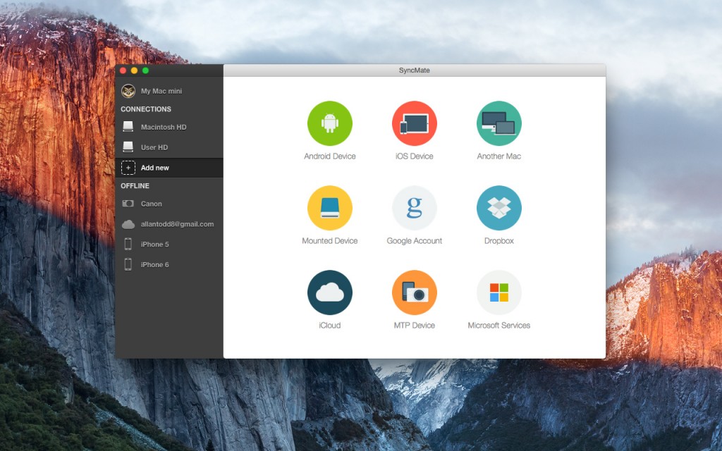Click the cloud icon beside allantodd8@gmail.com
This screenshot has width=722, height=451.
click(x=128, y=224)
